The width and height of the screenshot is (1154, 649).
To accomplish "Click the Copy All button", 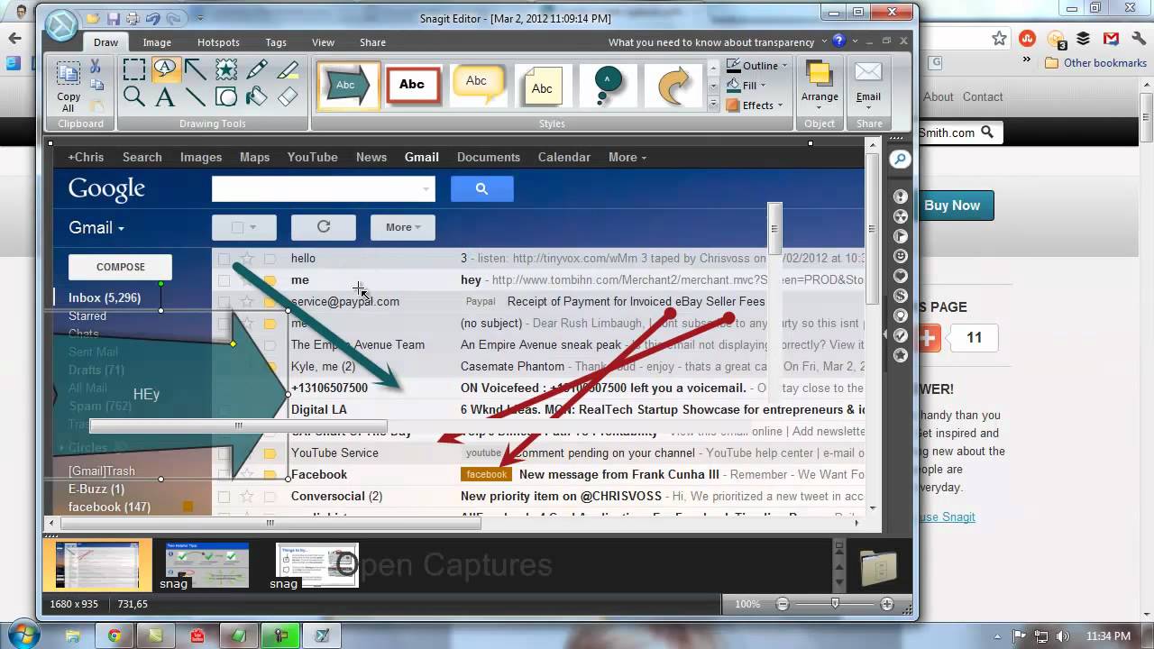I will (x=69, y=87).
